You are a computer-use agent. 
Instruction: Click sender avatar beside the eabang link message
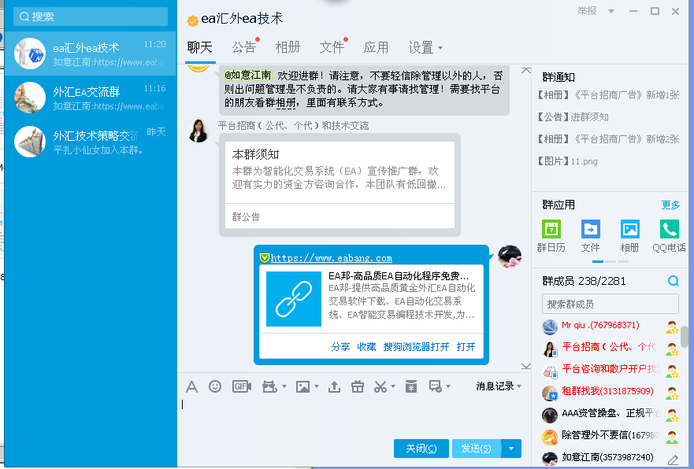510,257
